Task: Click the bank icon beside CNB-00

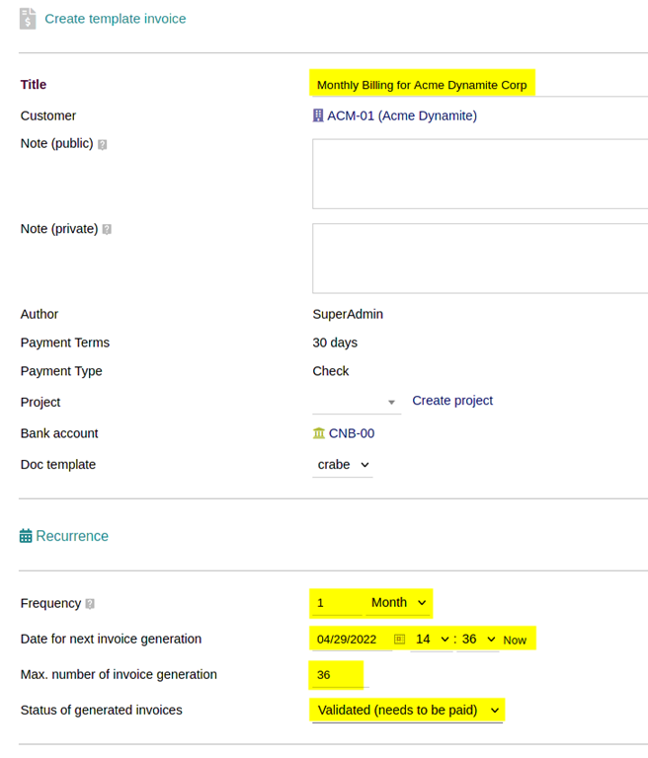Action: [319, 433]
